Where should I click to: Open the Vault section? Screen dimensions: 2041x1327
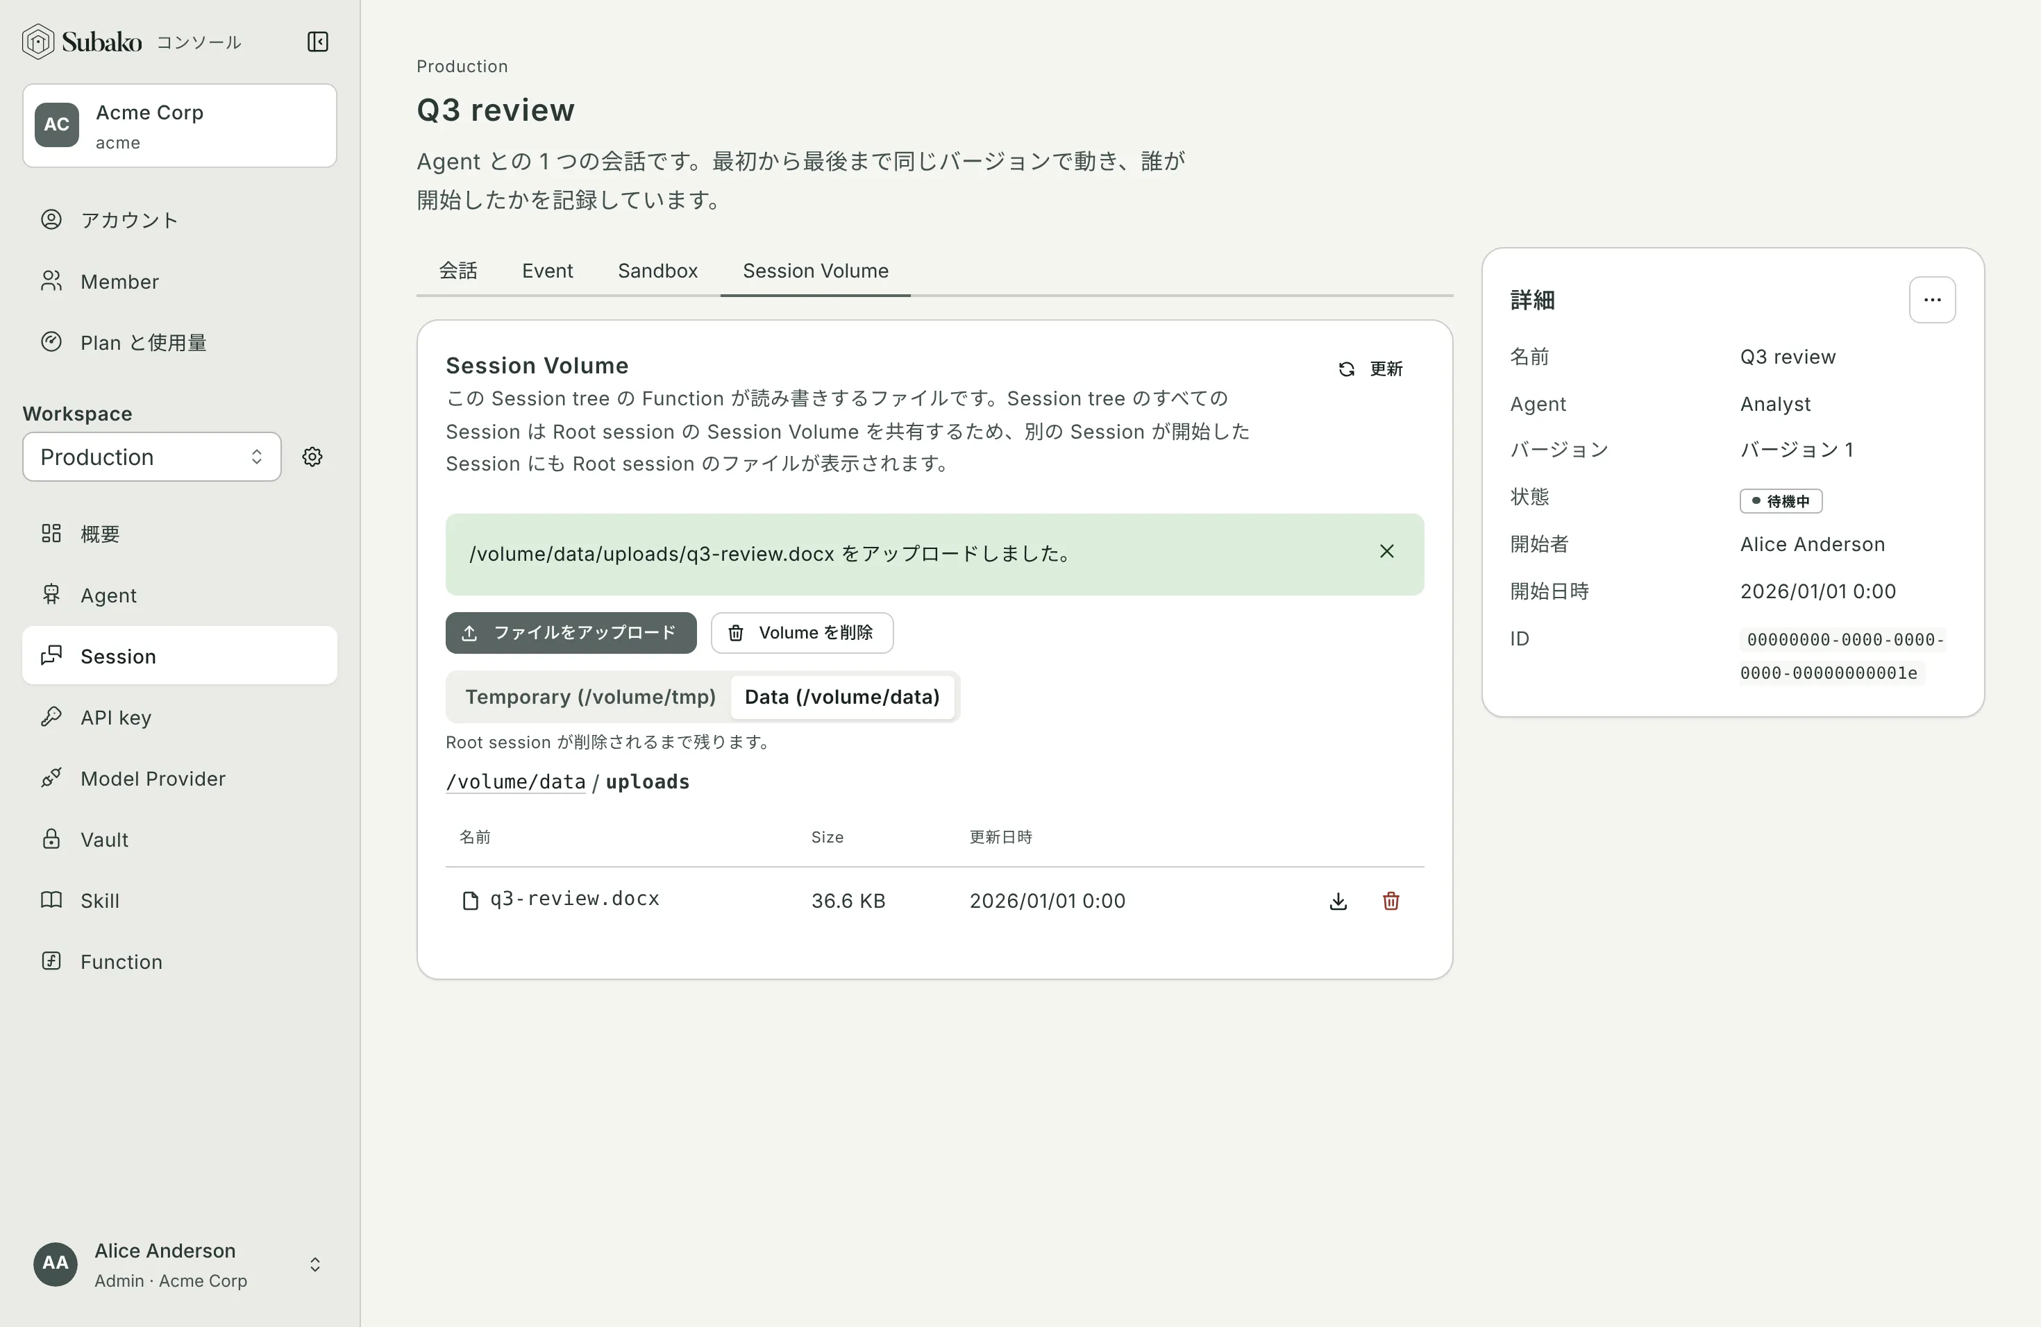pyautogui.click(x=179, y=839)
